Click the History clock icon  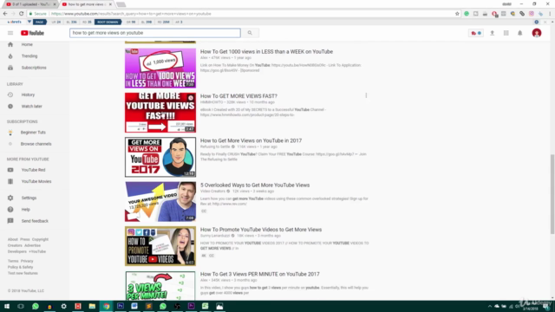point(10,94)
